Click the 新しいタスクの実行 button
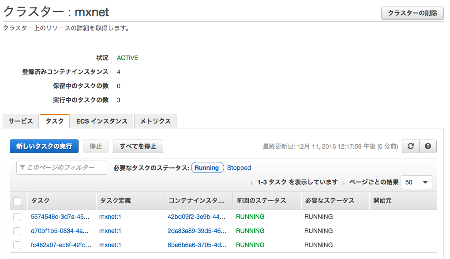Screen dimensions: 450x259 44,146
